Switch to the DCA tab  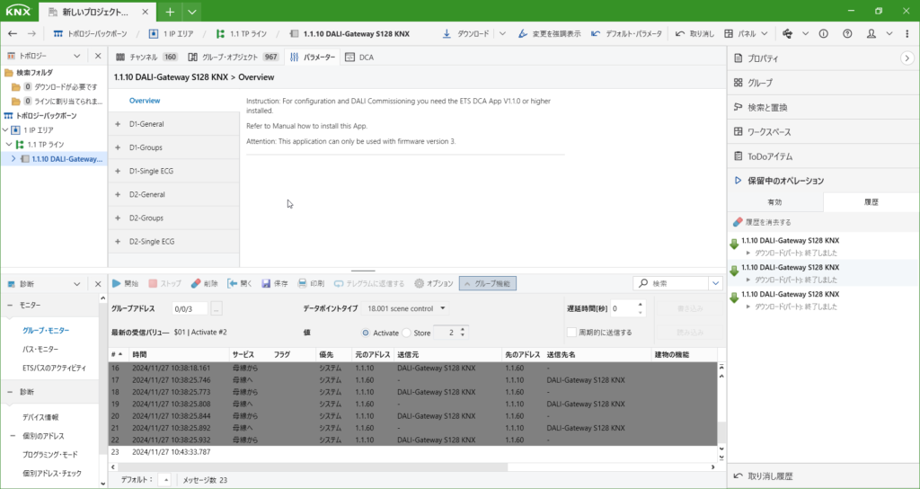359,58
